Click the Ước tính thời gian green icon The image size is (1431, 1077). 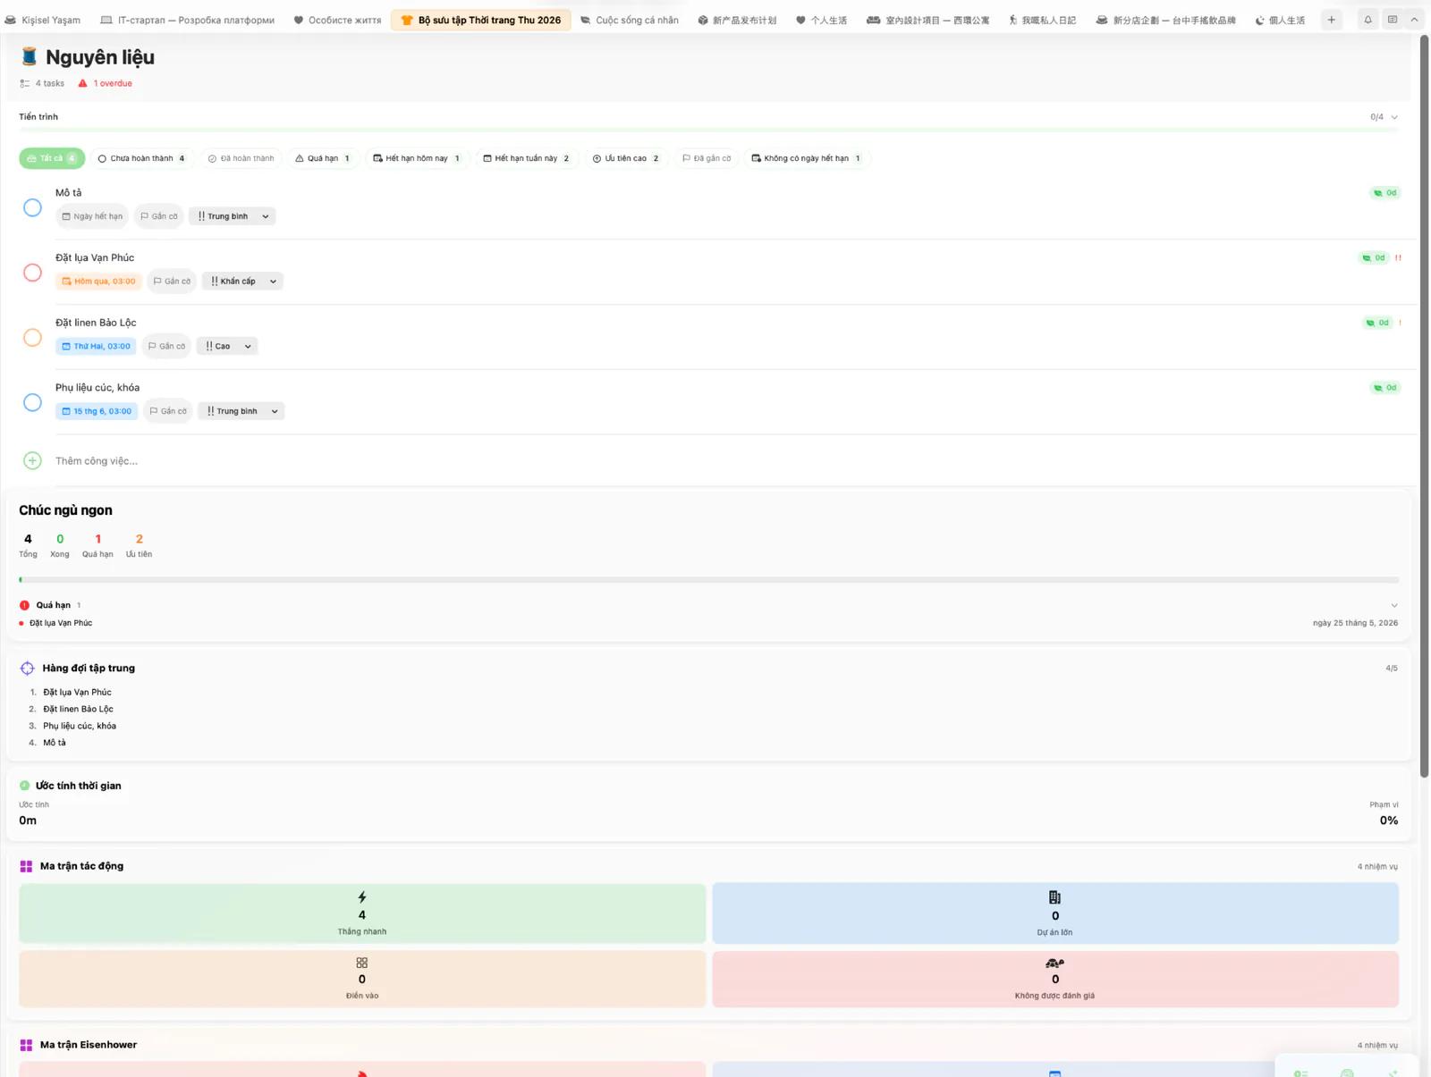(24, 786)
